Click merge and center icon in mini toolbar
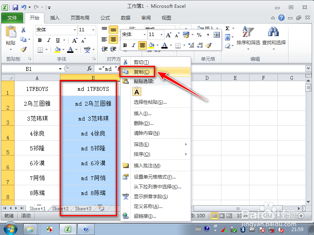The image size is (314, 235). coord(217,35)
